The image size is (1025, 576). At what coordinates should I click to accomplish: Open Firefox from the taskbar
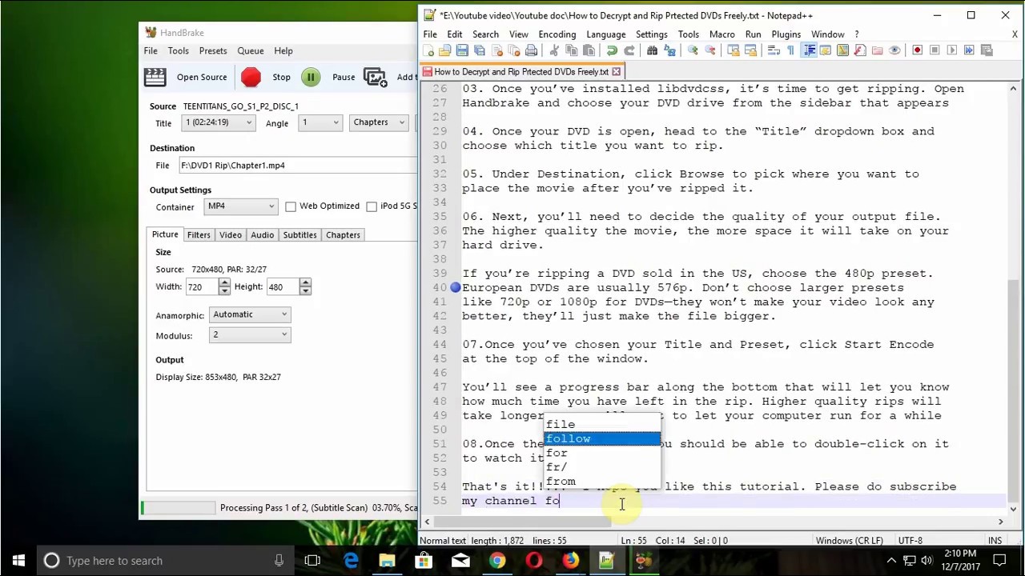570,561
